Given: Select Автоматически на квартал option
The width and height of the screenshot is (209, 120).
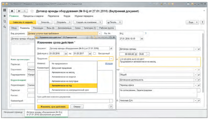Looking at the screenshot, I should pos(73,77).
